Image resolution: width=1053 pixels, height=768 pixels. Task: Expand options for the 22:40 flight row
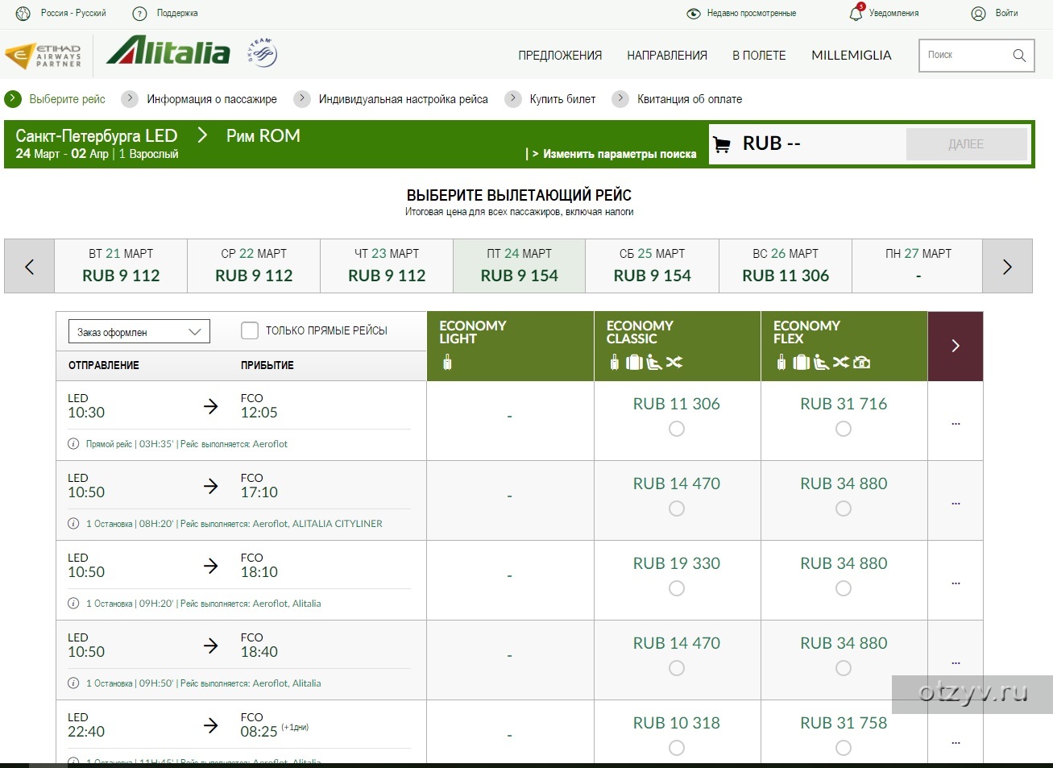click(956, 741)
